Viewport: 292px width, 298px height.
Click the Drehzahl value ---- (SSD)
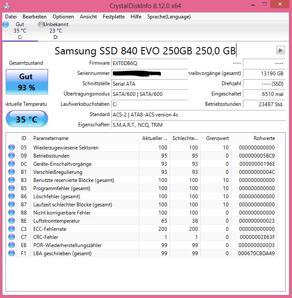coord(264,83)
